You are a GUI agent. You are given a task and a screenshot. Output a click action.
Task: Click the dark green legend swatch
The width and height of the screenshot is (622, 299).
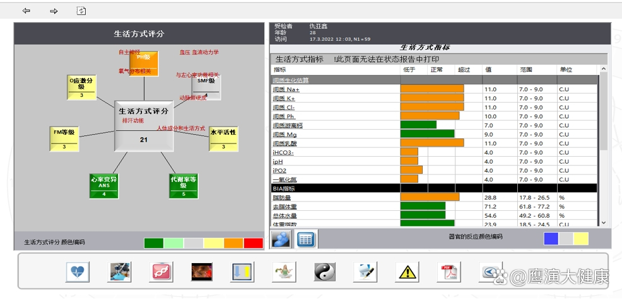[x=154, y=243]
